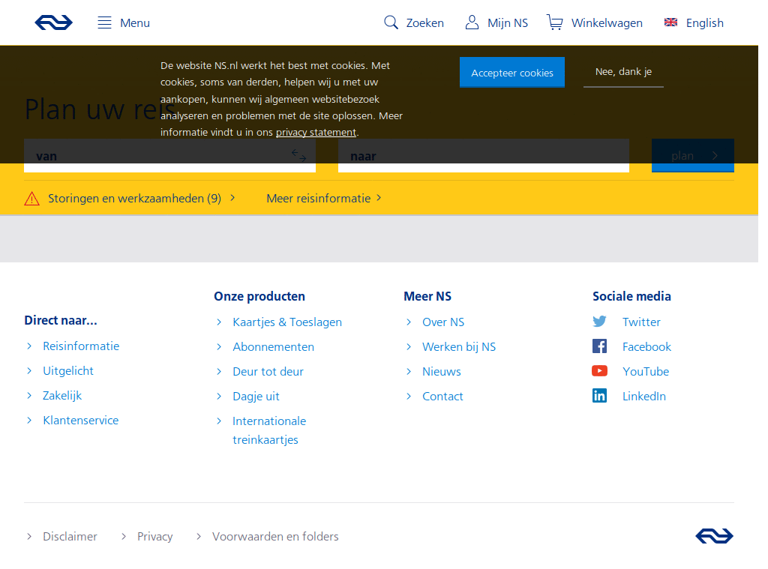Open Dagje uit link
This screenshot has width=768, height=569.
[256, 396]
